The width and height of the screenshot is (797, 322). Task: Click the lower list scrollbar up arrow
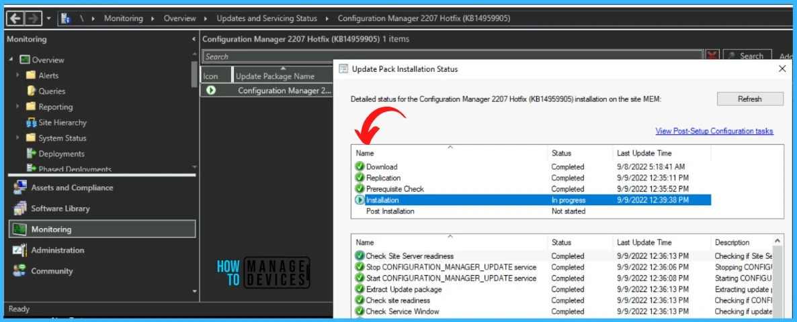pos(778,242)
